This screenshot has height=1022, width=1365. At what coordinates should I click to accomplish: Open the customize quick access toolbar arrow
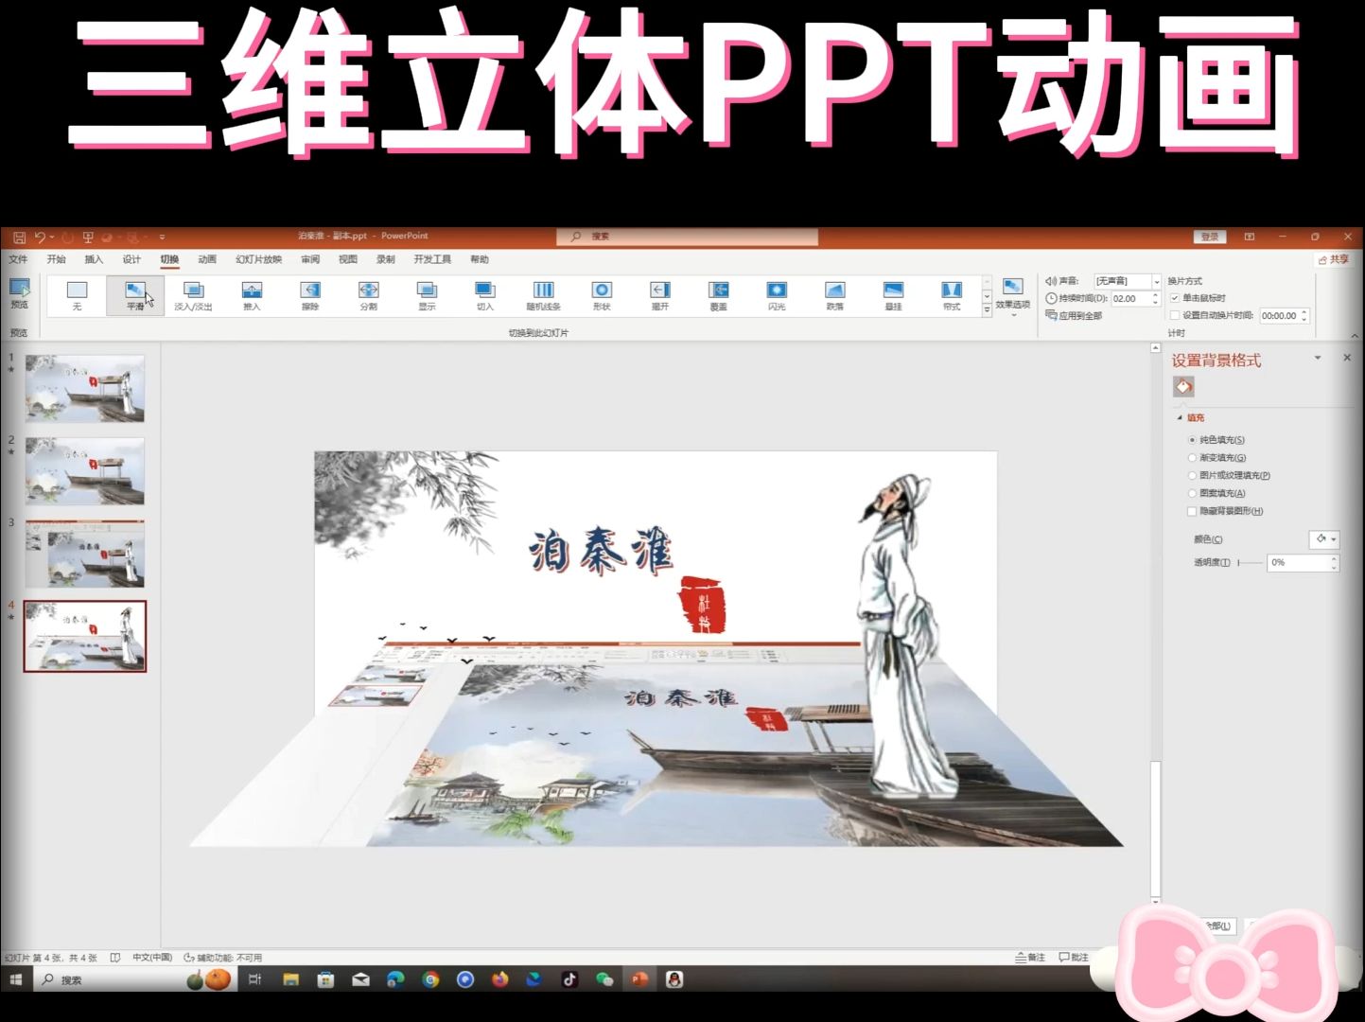click(x=162, y=237)
